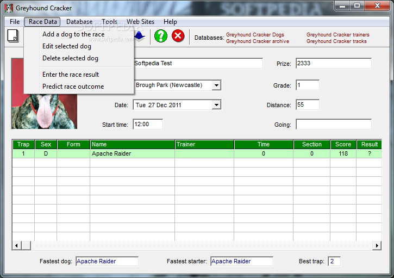
Task: Click the Fastest starter field
Action: (x=242, y=261)
